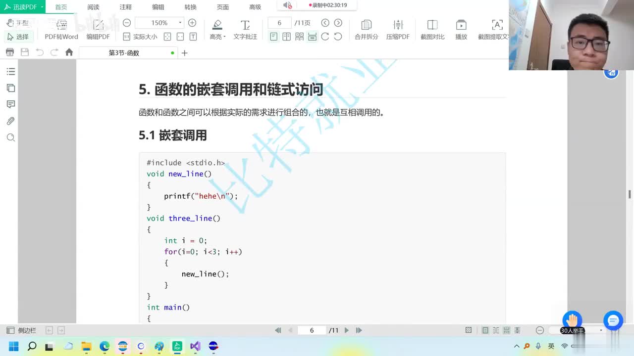Open a new tab with plus button

[184, 53]
